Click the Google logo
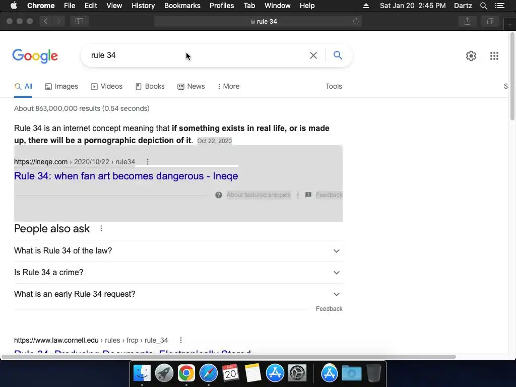The image size is (516, 387). [35, 56]
